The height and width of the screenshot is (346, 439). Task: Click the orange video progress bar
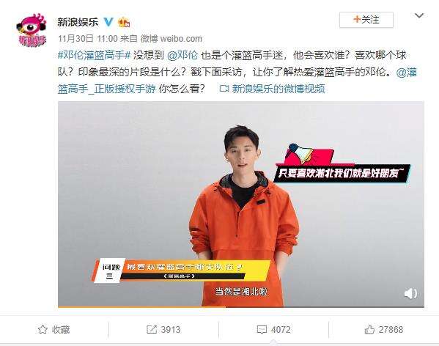(241, 307)
